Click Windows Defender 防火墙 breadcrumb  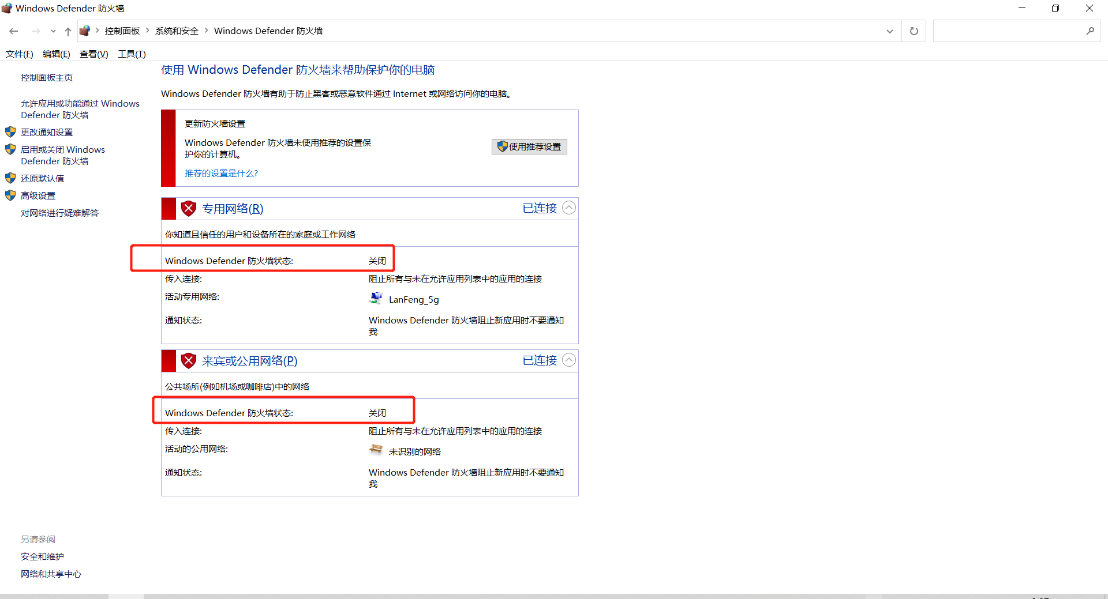[268, 31]
